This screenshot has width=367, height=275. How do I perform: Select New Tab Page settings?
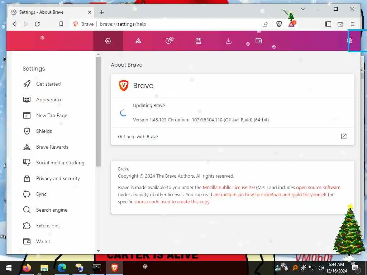(x=52, y=116)
